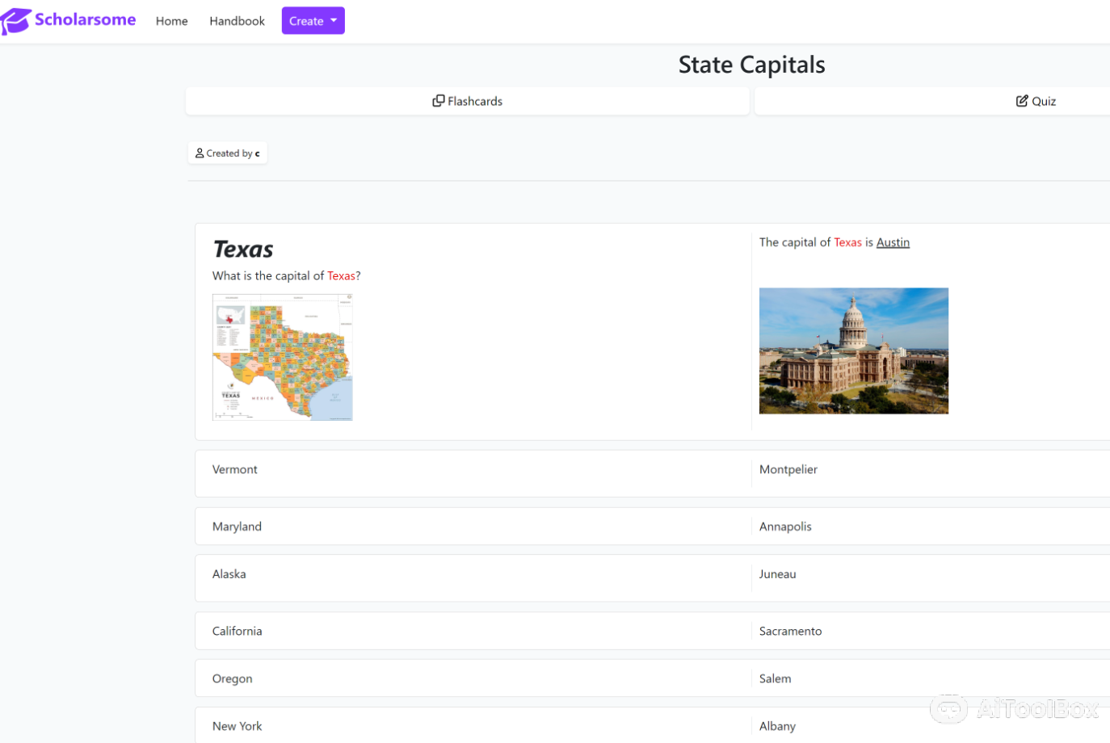Click the Oregon term row
Image resolution: width=1110 pixels, height=743 pixels.
coord(233,678)
